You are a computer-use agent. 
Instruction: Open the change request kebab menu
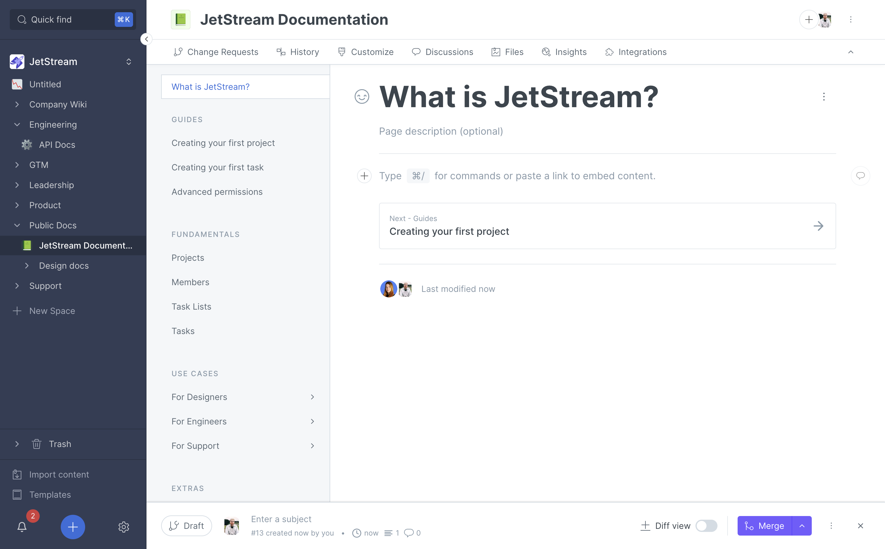(x=831, y=526)
